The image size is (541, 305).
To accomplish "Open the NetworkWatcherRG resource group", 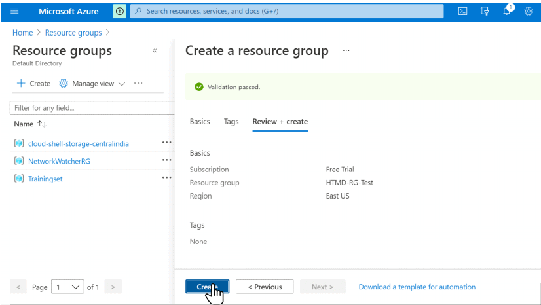I will click(59, 161).
